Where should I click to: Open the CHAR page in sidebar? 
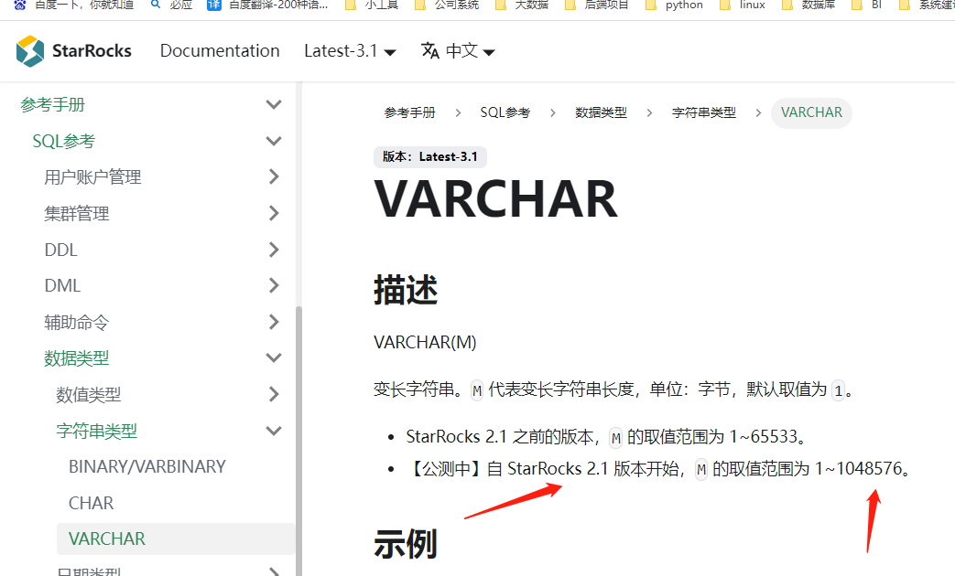click(x=92, y=504)
